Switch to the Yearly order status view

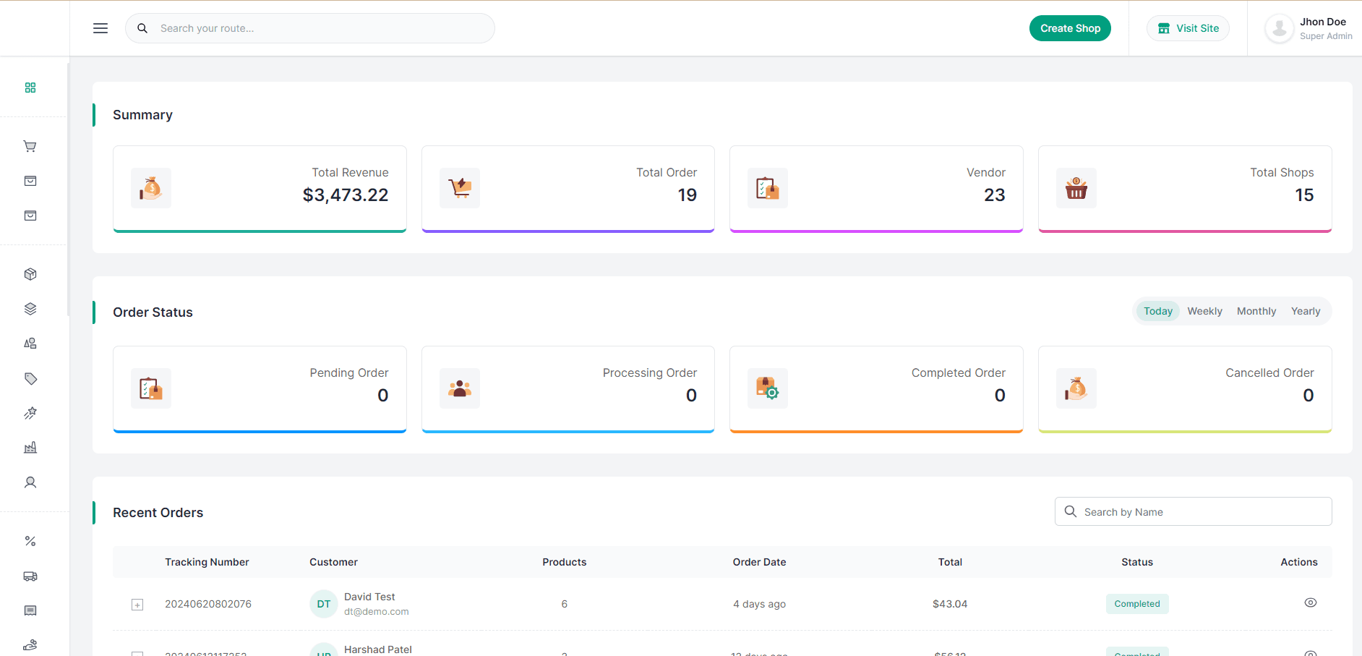1306,310
